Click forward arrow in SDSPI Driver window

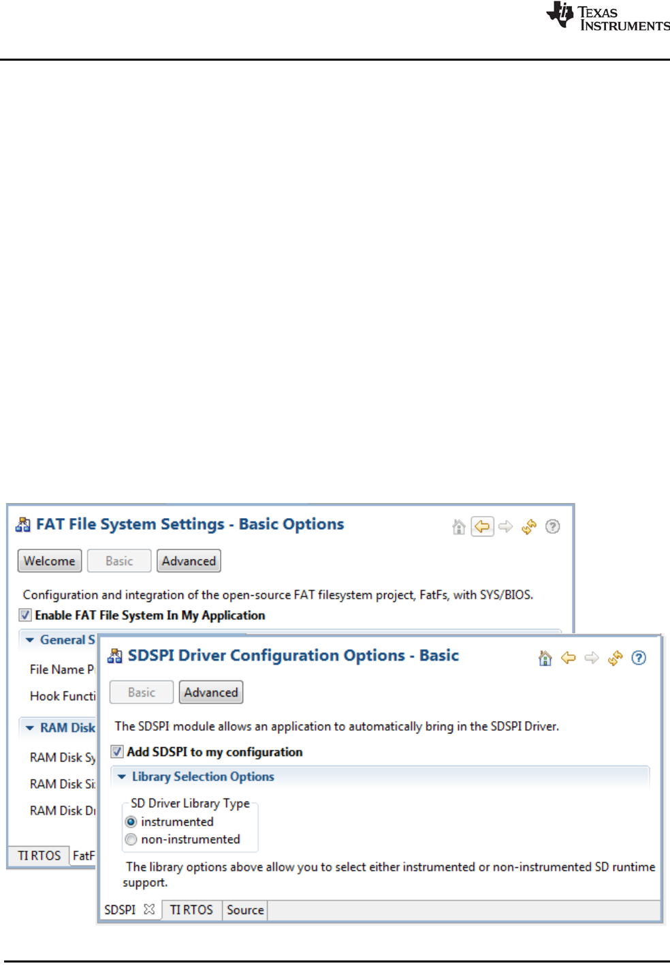(592, 658)
